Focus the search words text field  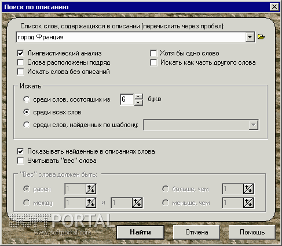[131, 37]
